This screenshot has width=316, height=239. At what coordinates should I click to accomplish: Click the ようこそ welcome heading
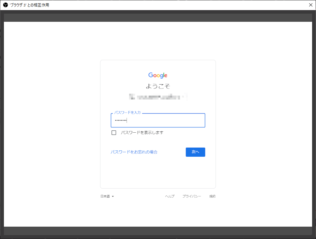(x=158, y=86)
